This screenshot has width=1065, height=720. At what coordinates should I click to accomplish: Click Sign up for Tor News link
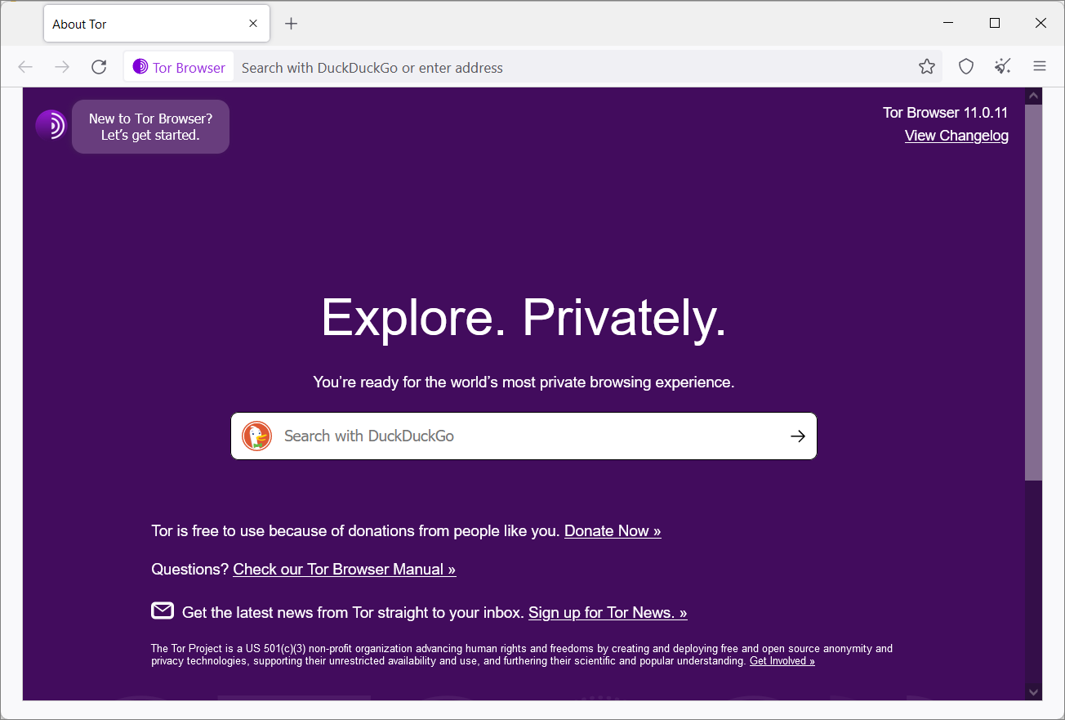[608, 612]
